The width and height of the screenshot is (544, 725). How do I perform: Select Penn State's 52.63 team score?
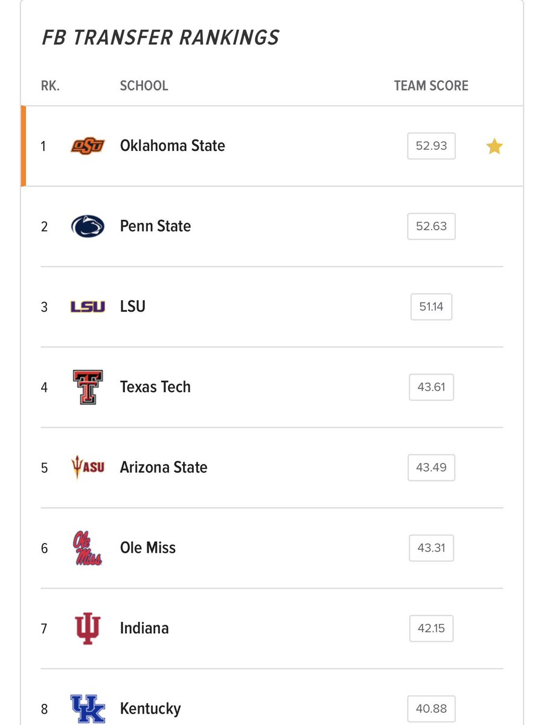coord(431,227)
